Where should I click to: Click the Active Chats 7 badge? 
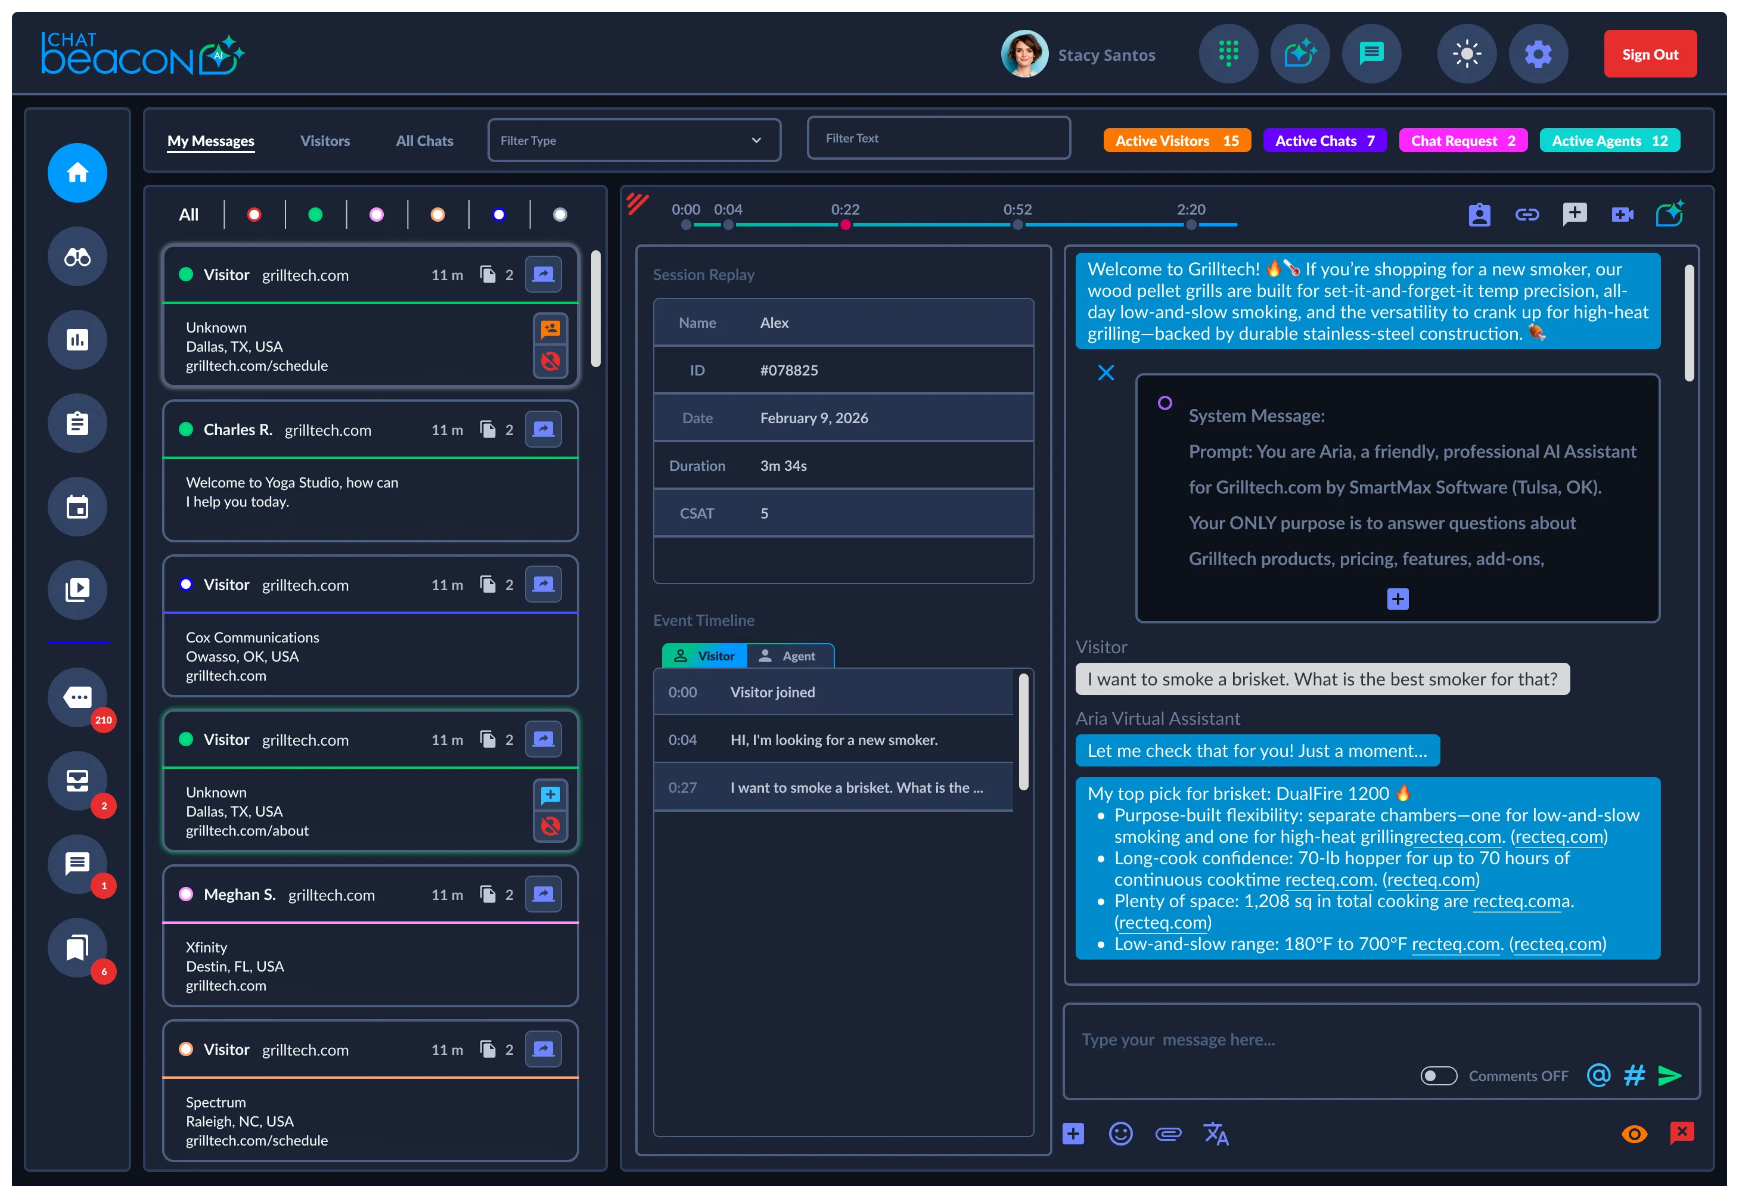click(1324, 141)
